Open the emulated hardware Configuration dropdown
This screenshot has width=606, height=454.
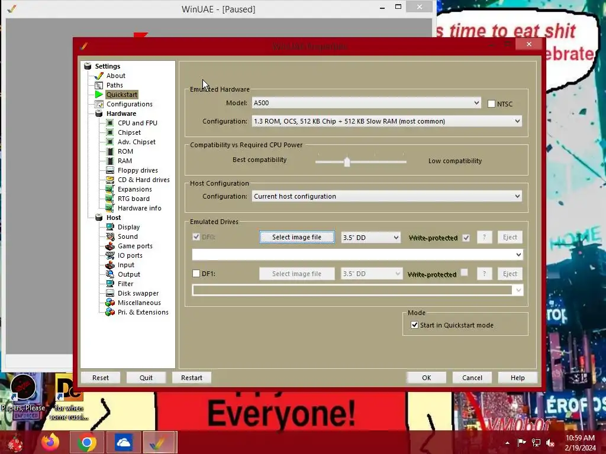[387, 121]
